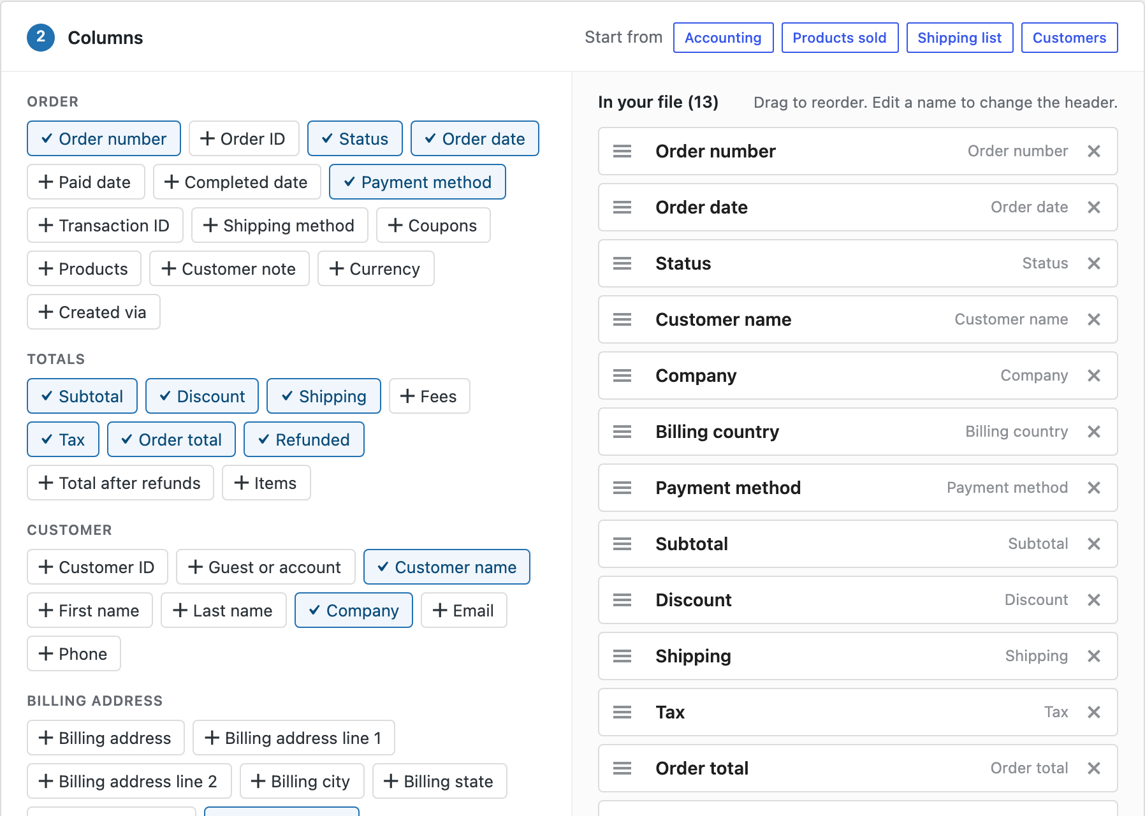Add the Billing address line 1 column
1145x816 pixels.
(294, 738)
